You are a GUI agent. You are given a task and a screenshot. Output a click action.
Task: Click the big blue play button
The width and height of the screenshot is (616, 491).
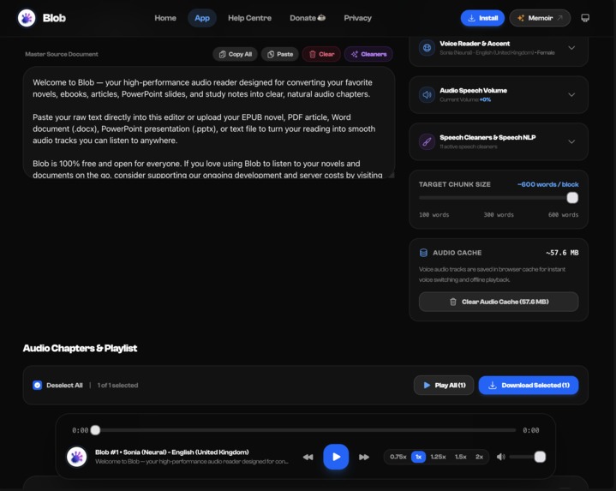(x=336, y=457)
